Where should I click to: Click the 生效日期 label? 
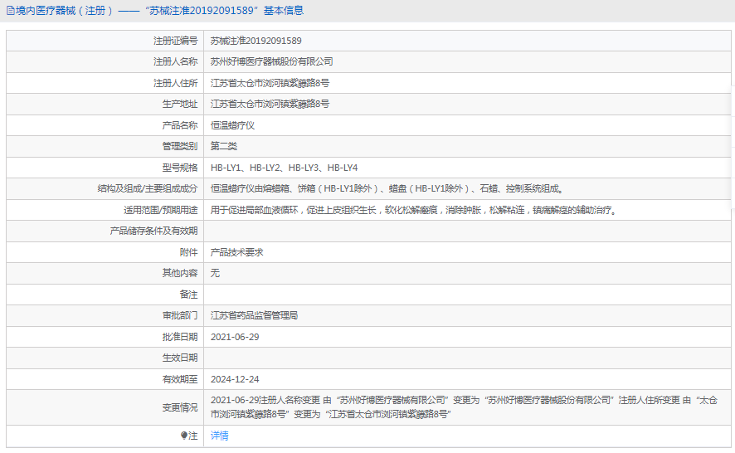(x=180, y=358)
